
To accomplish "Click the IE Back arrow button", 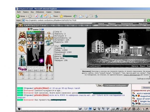I will click(18, 16).
